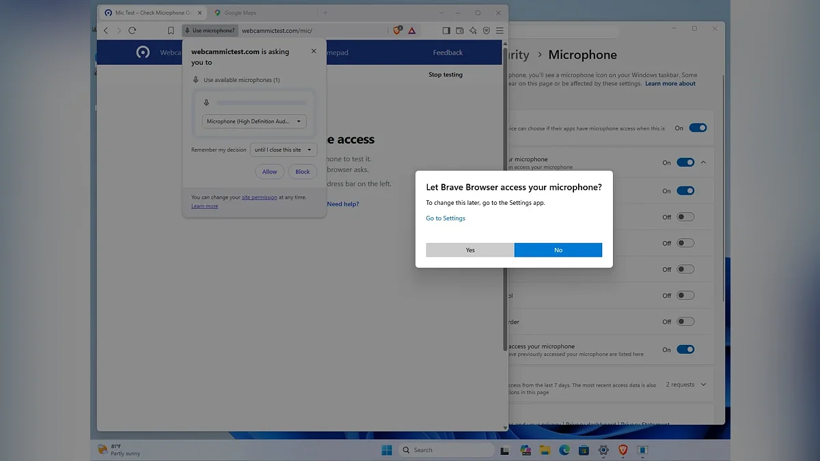The image size is (820, 461).
Task: Open the weather widget showing 81°F
Action: tap(120, 449)
